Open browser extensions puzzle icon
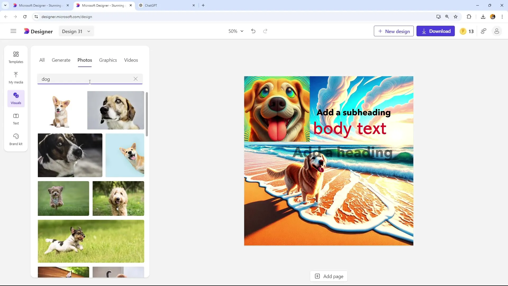Screen dimensions: 508x286 coord(469,17)
